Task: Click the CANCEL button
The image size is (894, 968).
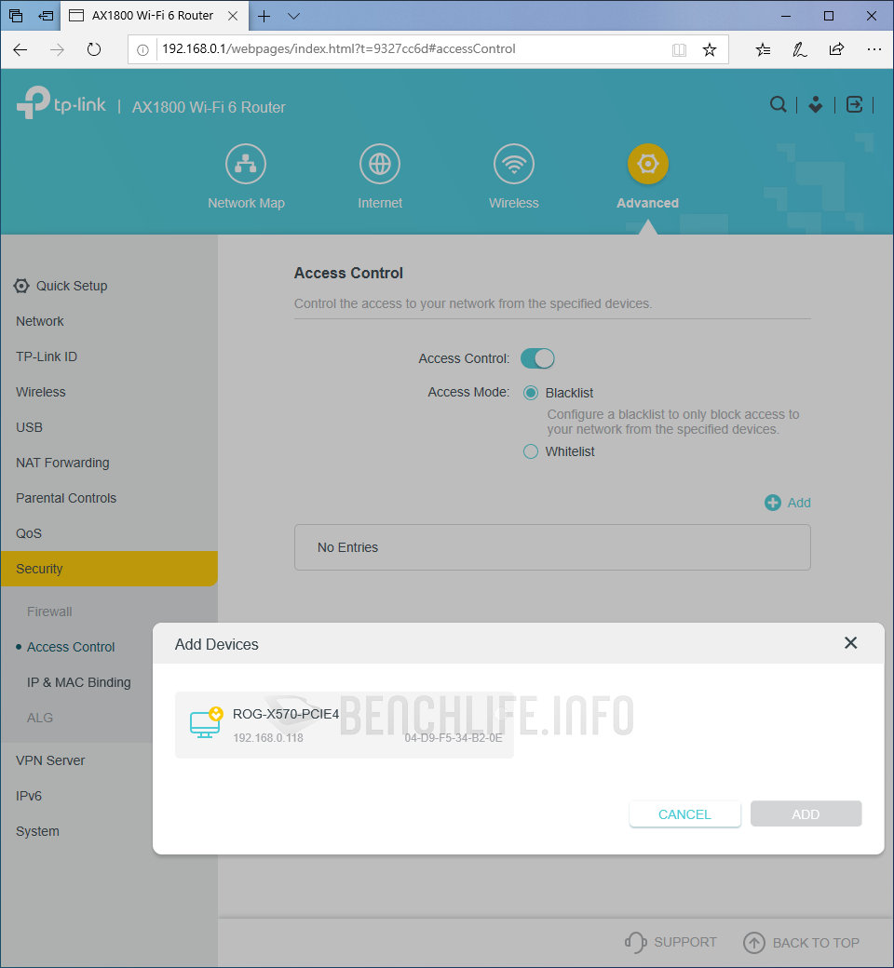Action: point(684,814)
